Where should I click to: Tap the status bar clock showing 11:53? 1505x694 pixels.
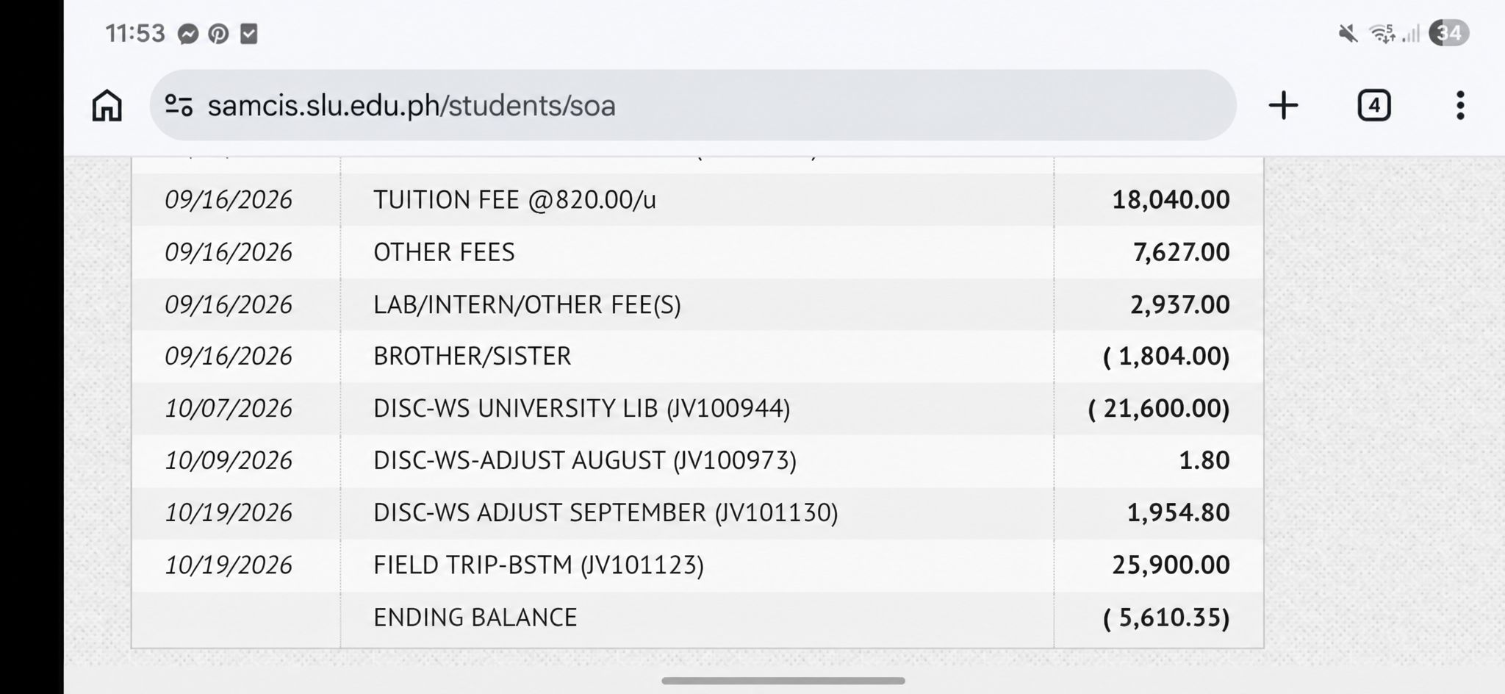click(135, 34)
